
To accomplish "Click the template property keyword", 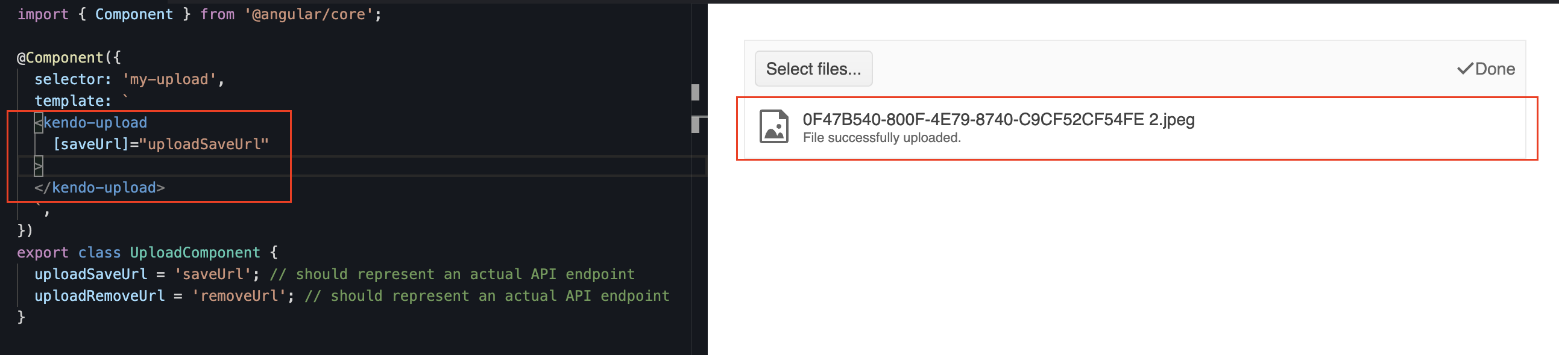I will pos(68,101).
